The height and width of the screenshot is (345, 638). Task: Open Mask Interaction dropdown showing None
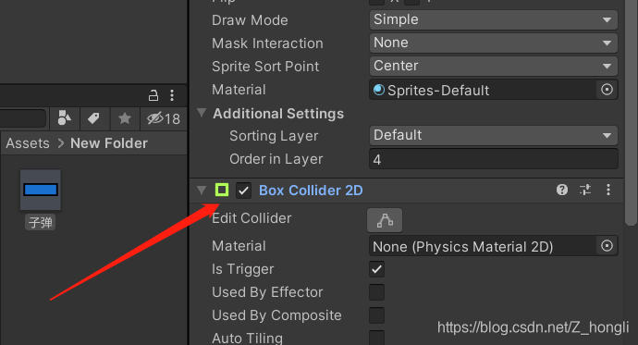[x=493, y=43]
